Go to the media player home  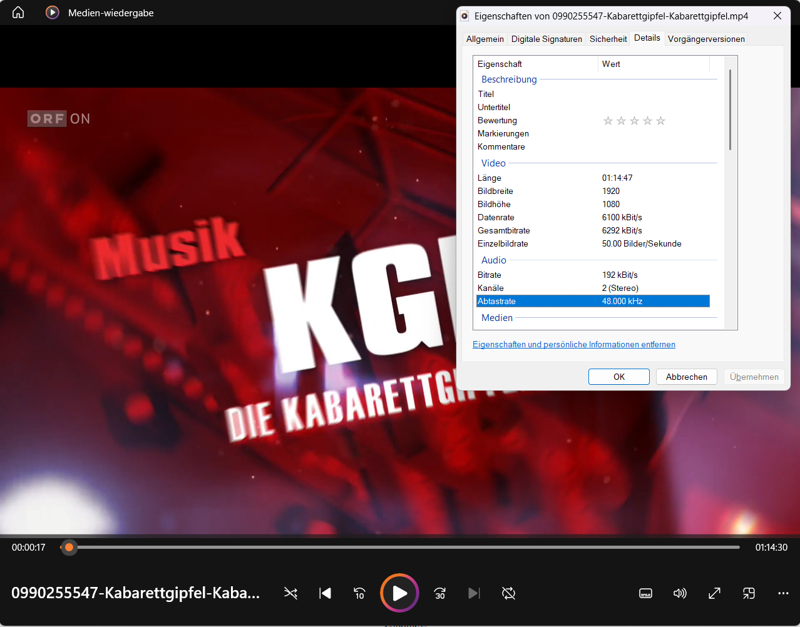click(18, 13)
